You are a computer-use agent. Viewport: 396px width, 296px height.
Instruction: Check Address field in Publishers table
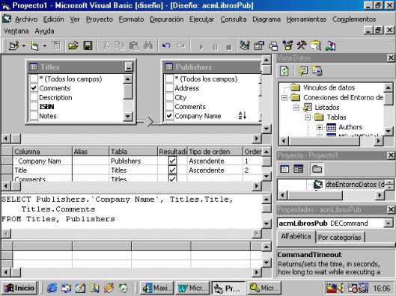(x=169, y=88)
